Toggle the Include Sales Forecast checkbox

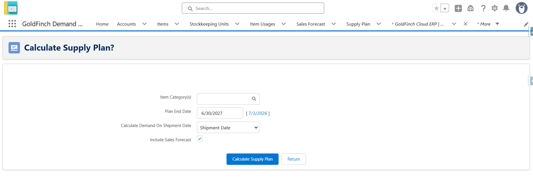[x=200, y=139]
